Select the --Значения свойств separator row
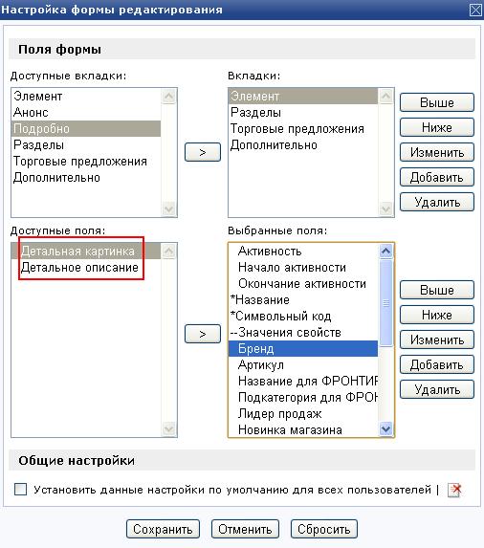This screenshot has width=484, height=548. click(303, 333)
